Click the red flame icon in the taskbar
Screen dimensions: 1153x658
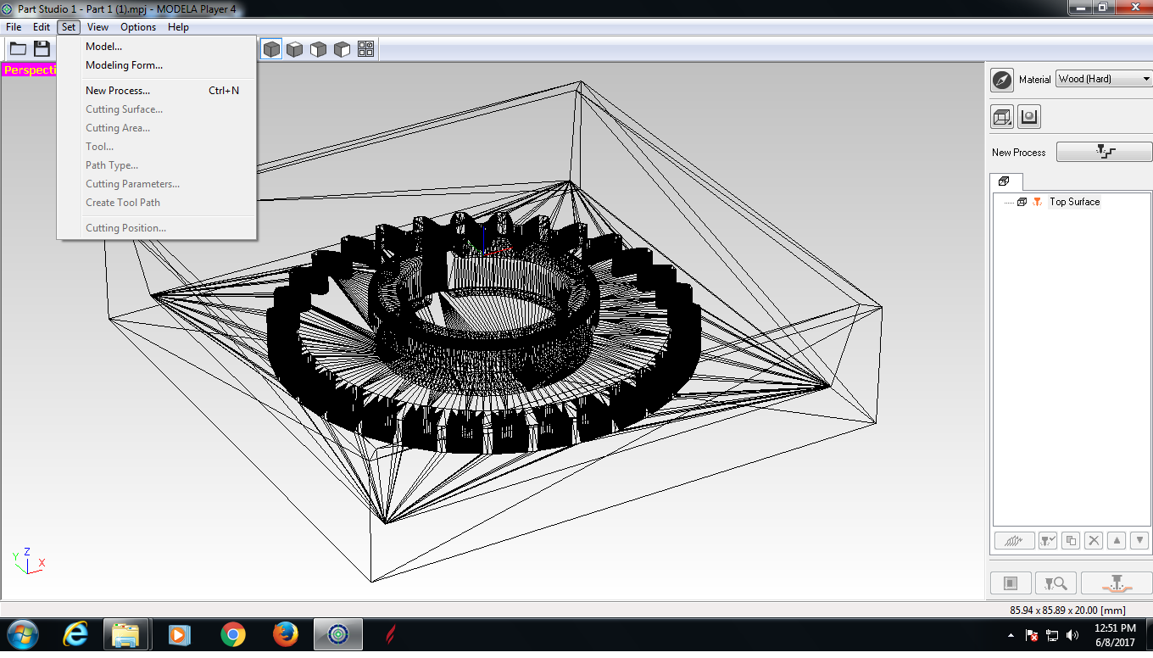tap(390, 634)
